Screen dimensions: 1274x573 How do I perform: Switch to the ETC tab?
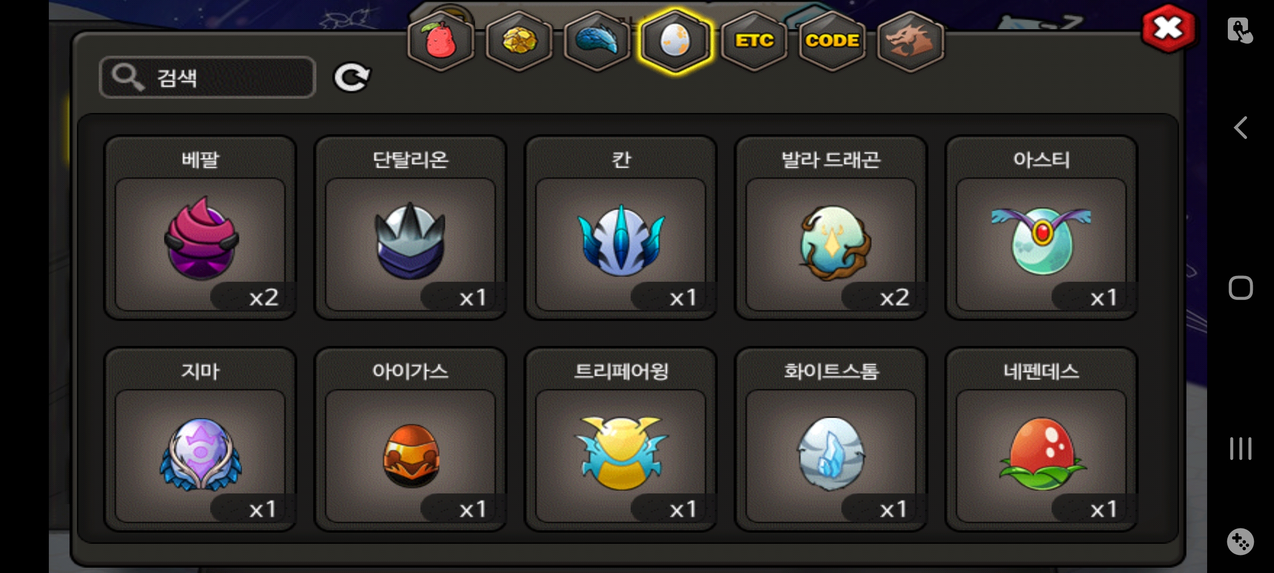tap(754, 41)
